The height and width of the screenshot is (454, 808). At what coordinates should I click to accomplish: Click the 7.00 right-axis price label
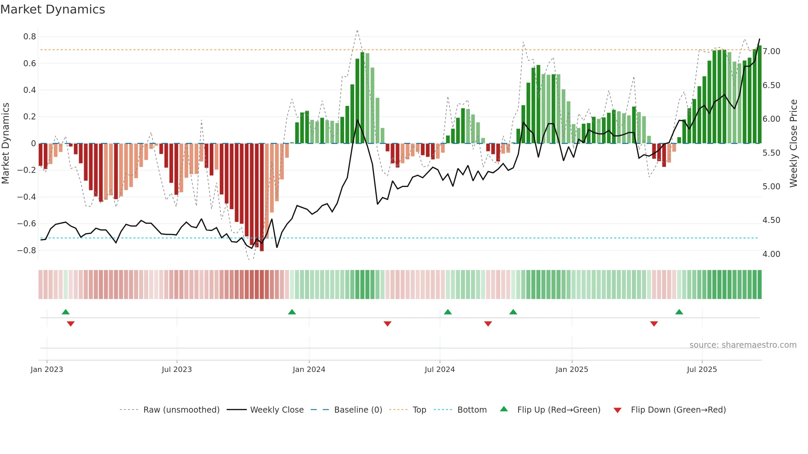tap(771, 51)
